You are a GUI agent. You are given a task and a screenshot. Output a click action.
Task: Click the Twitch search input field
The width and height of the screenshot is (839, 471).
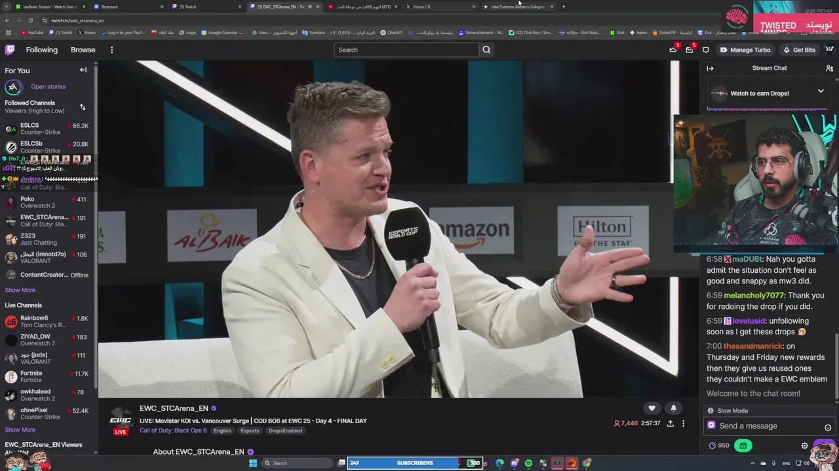pyautogui.click(x=406, y=50)
